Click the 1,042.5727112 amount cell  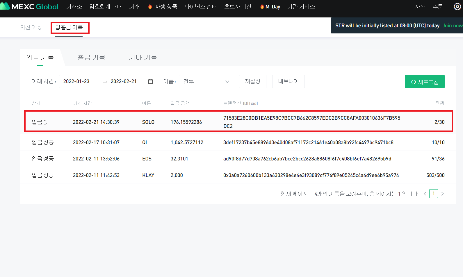[x=187, y=142]
